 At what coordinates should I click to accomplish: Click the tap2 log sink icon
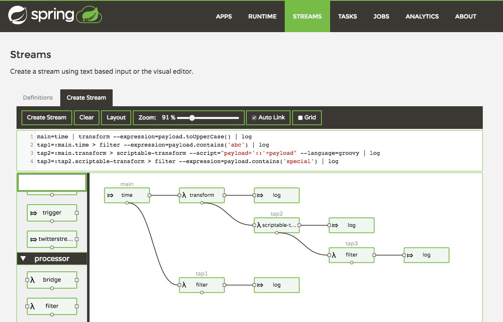pos(335,225)
